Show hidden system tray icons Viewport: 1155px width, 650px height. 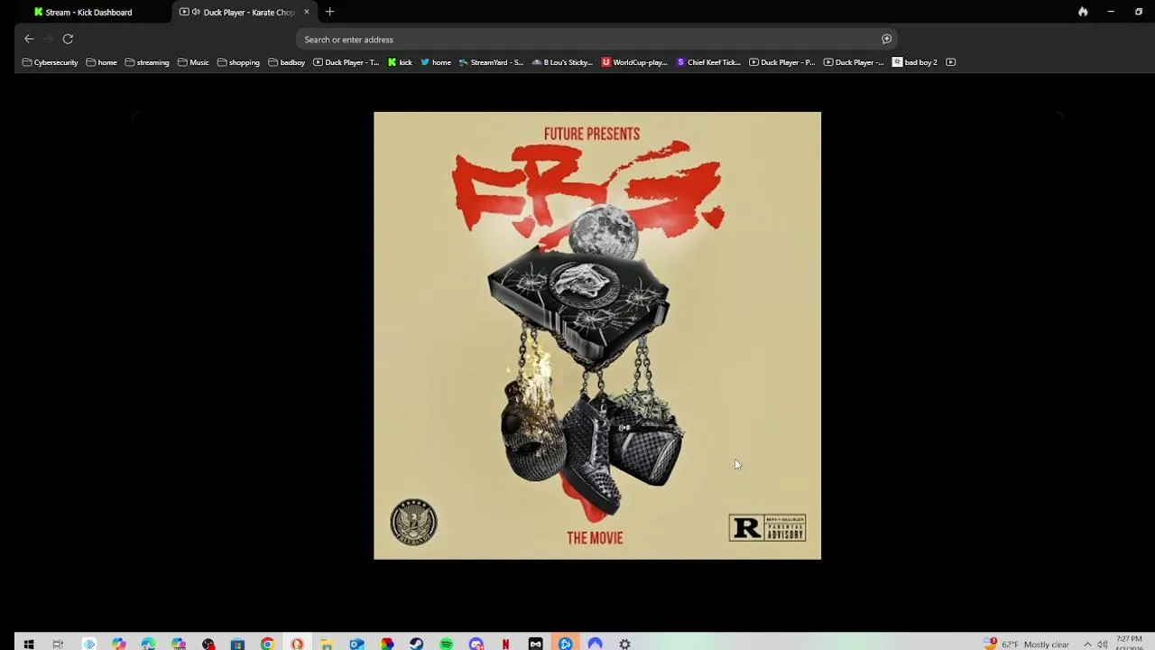click(x=1087, y=644)
